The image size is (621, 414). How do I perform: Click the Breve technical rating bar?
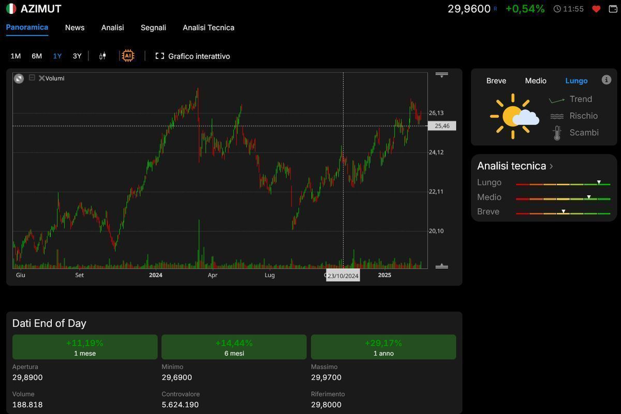(x=563, y=213)
